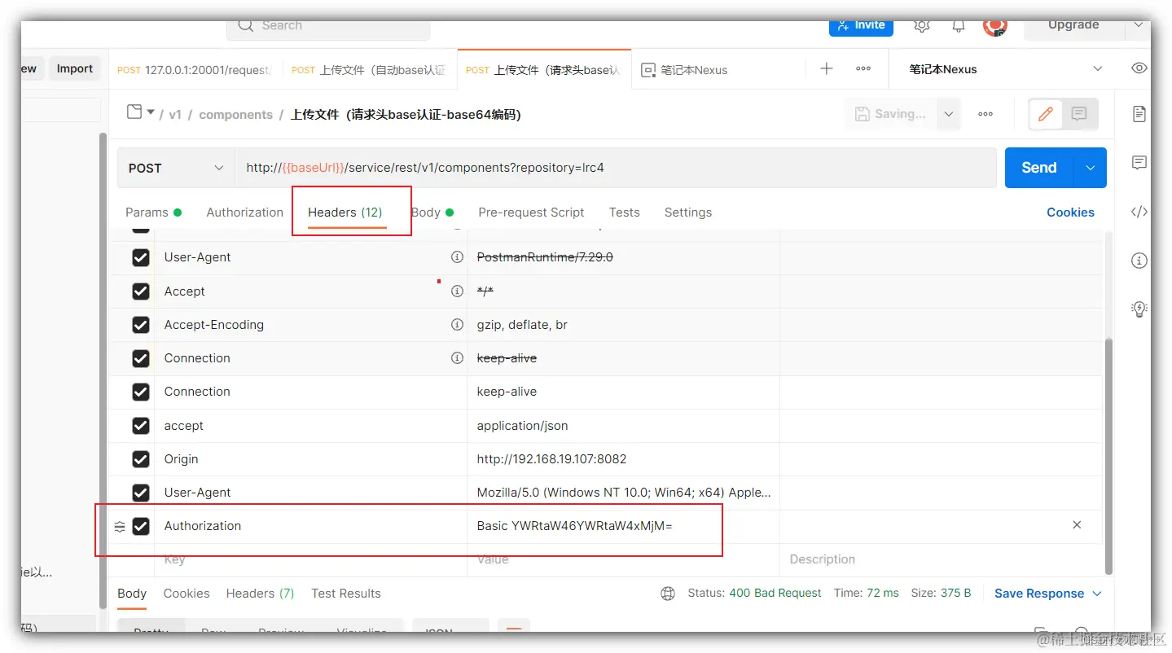This screenshot has height=653, width=1172.
Task: Select the 127.0.0.1:20001 request tab
Action: (x=195, y=70)
